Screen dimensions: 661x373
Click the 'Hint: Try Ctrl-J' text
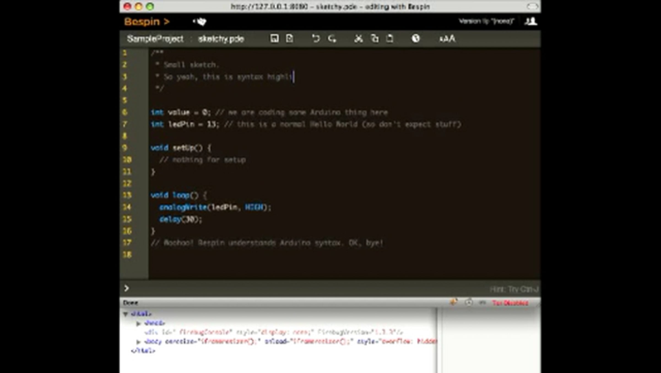click(x=514, y=289)
